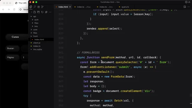
Task: Switch to the index.ts files tab
Action: pos(84,7)
